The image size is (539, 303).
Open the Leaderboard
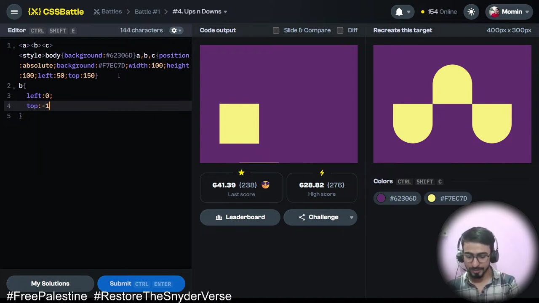click(240, 217)
